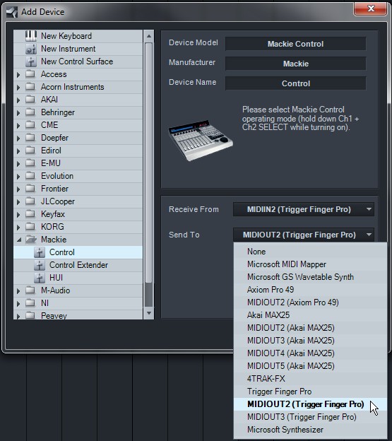Click the open Mackie folder icon
The image size is (392, 441).
[31, 240]
